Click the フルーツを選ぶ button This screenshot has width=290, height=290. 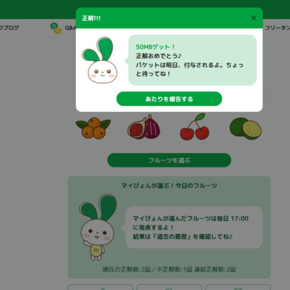[x=169, y=160]
